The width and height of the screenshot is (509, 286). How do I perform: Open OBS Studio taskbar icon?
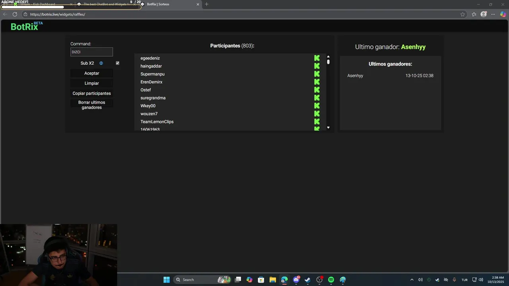[319, 280]
